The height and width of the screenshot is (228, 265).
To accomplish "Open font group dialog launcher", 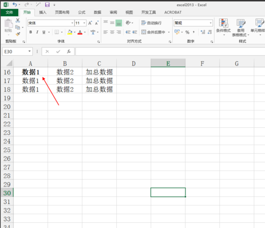I will click(98, 41).
